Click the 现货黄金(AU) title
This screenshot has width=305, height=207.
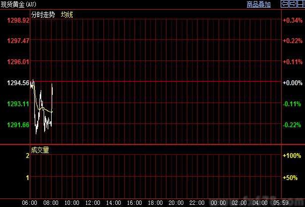[x=18, y=4]
